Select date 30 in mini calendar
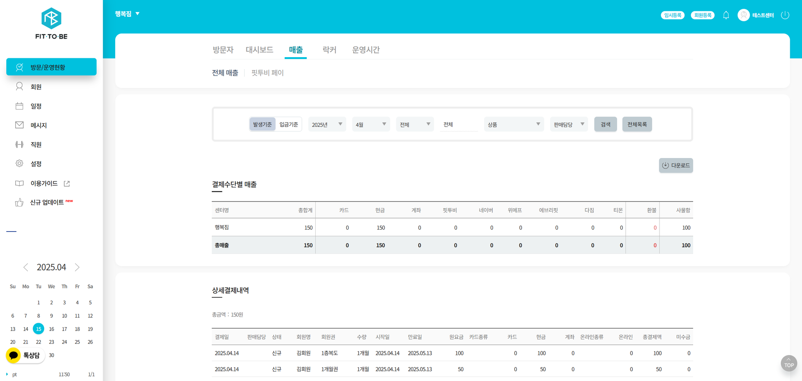The width and height of the screenshot is (802, 381). tap(51, 355)
